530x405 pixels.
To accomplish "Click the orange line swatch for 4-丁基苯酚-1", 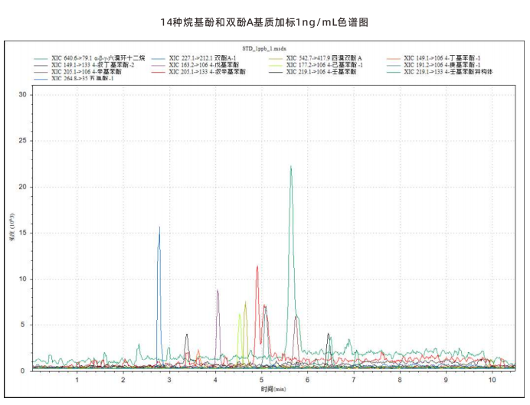I will tap(394, 58).
